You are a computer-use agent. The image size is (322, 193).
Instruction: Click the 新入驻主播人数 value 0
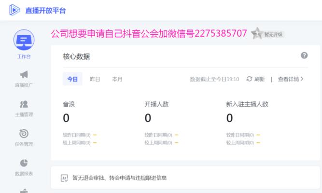point(230,118)
